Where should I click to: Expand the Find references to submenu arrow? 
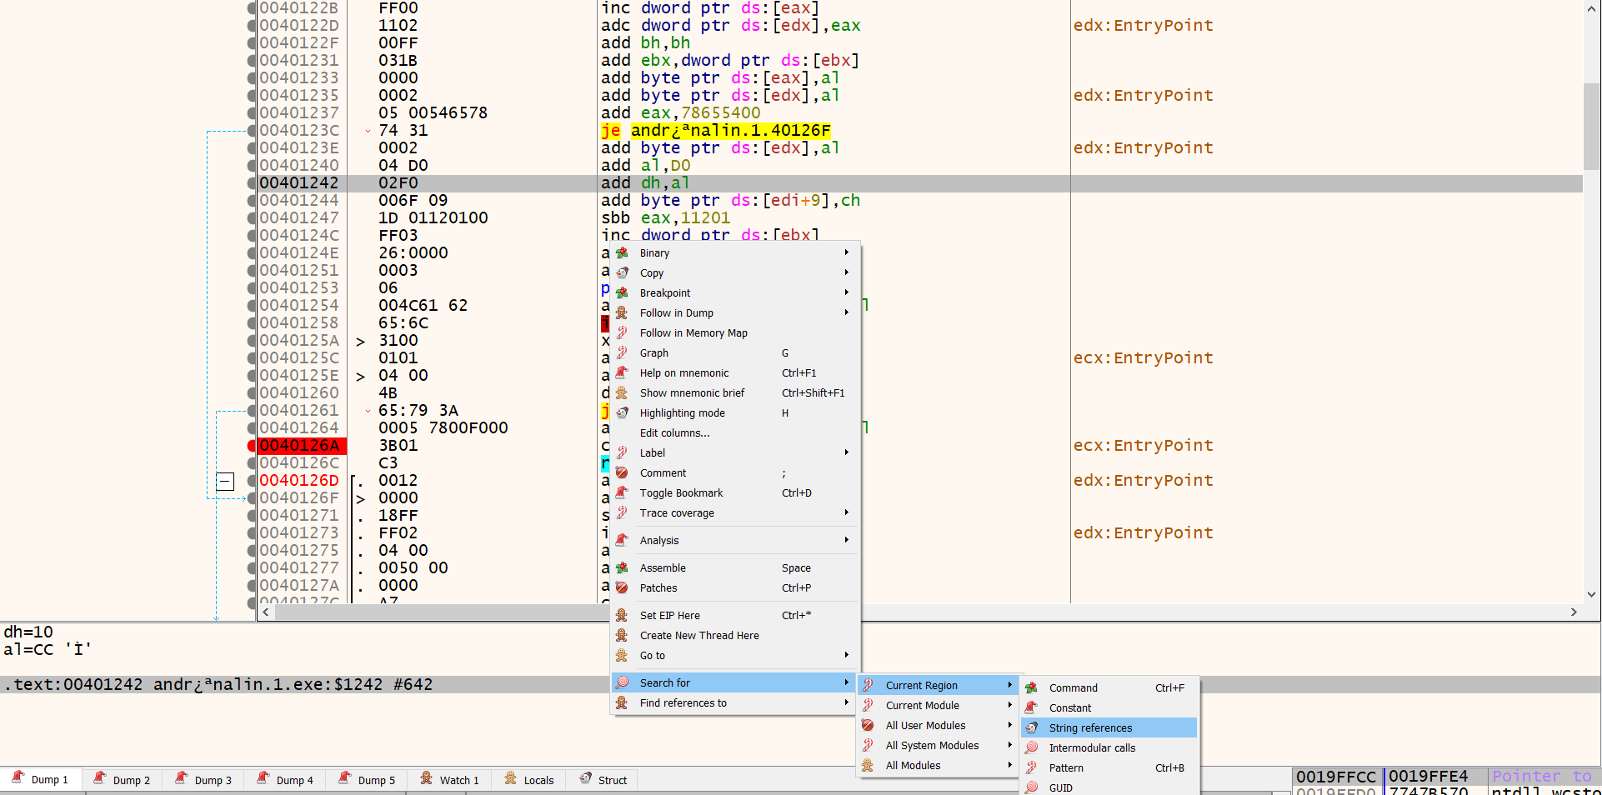pos(846,702)
